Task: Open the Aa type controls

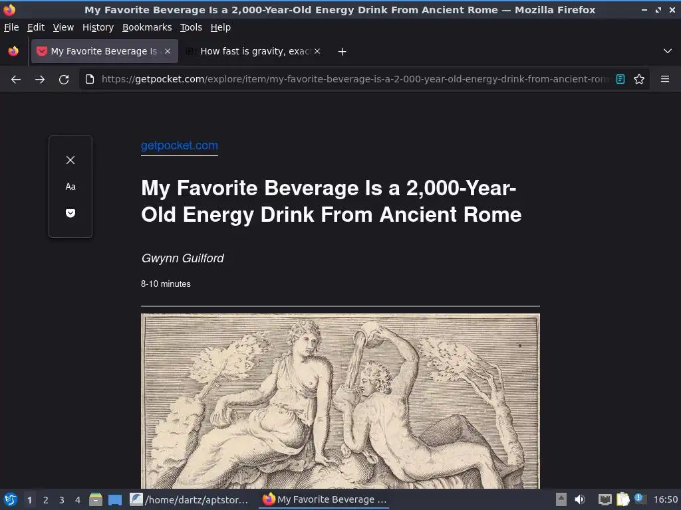Action: (70, 187)
